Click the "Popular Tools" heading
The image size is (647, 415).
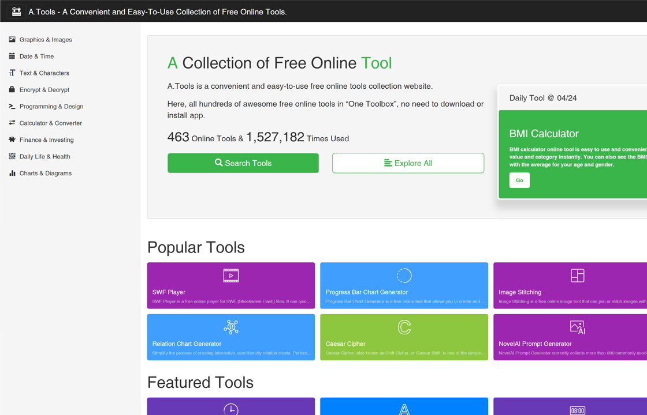[196, 247]
